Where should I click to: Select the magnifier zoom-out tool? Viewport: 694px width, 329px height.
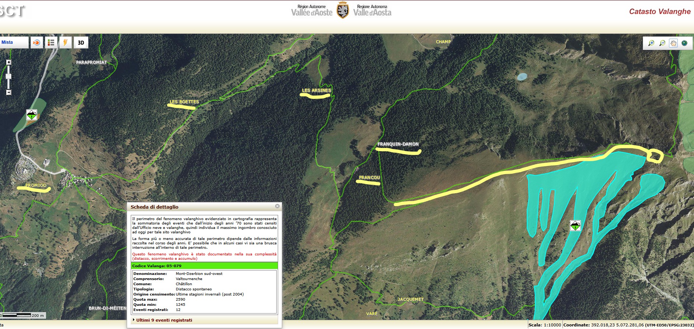[662, 43]
